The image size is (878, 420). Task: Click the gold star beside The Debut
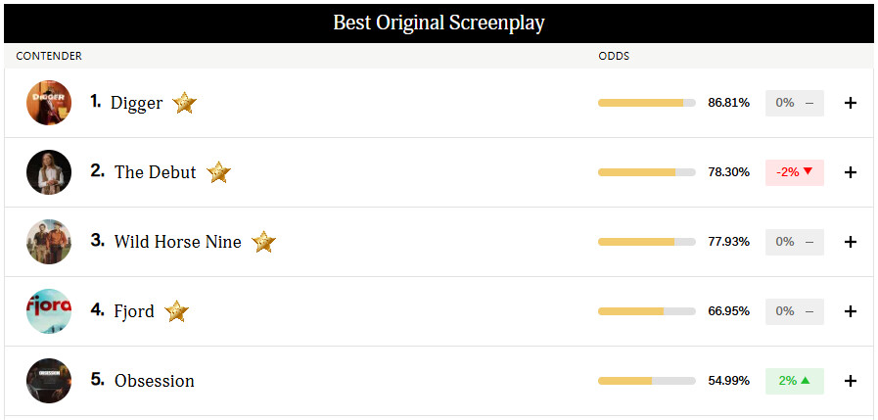[218, 172]
